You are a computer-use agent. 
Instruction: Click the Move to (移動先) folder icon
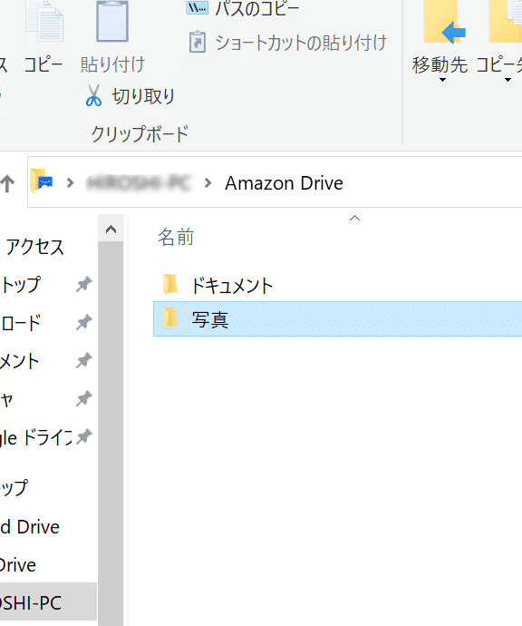[444, 22]
